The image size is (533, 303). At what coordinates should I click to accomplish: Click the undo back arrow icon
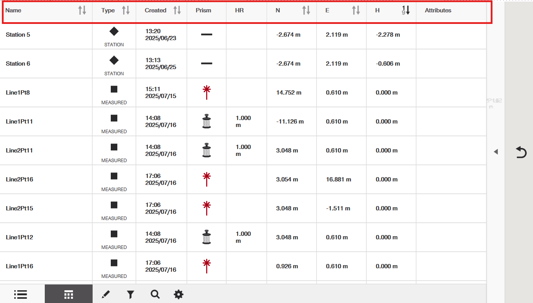pos(521,152)
